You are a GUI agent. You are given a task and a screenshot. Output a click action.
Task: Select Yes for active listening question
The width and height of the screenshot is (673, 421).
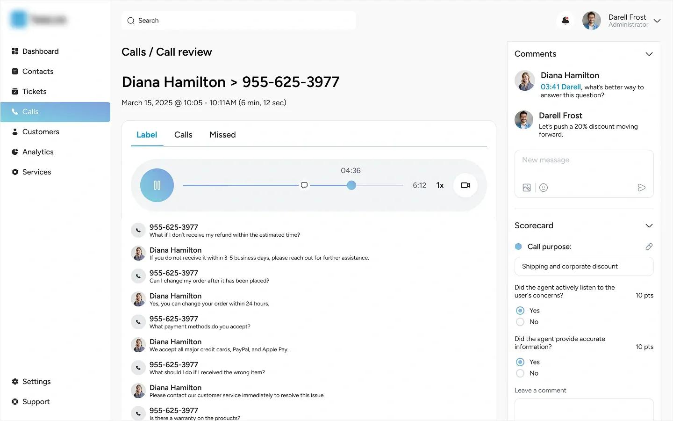tap(520, 310)
